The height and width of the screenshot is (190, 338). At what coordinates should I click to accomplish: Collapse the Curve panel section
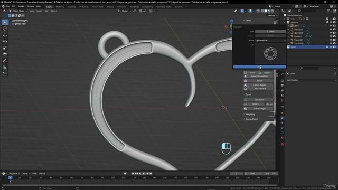pos(248,94)
